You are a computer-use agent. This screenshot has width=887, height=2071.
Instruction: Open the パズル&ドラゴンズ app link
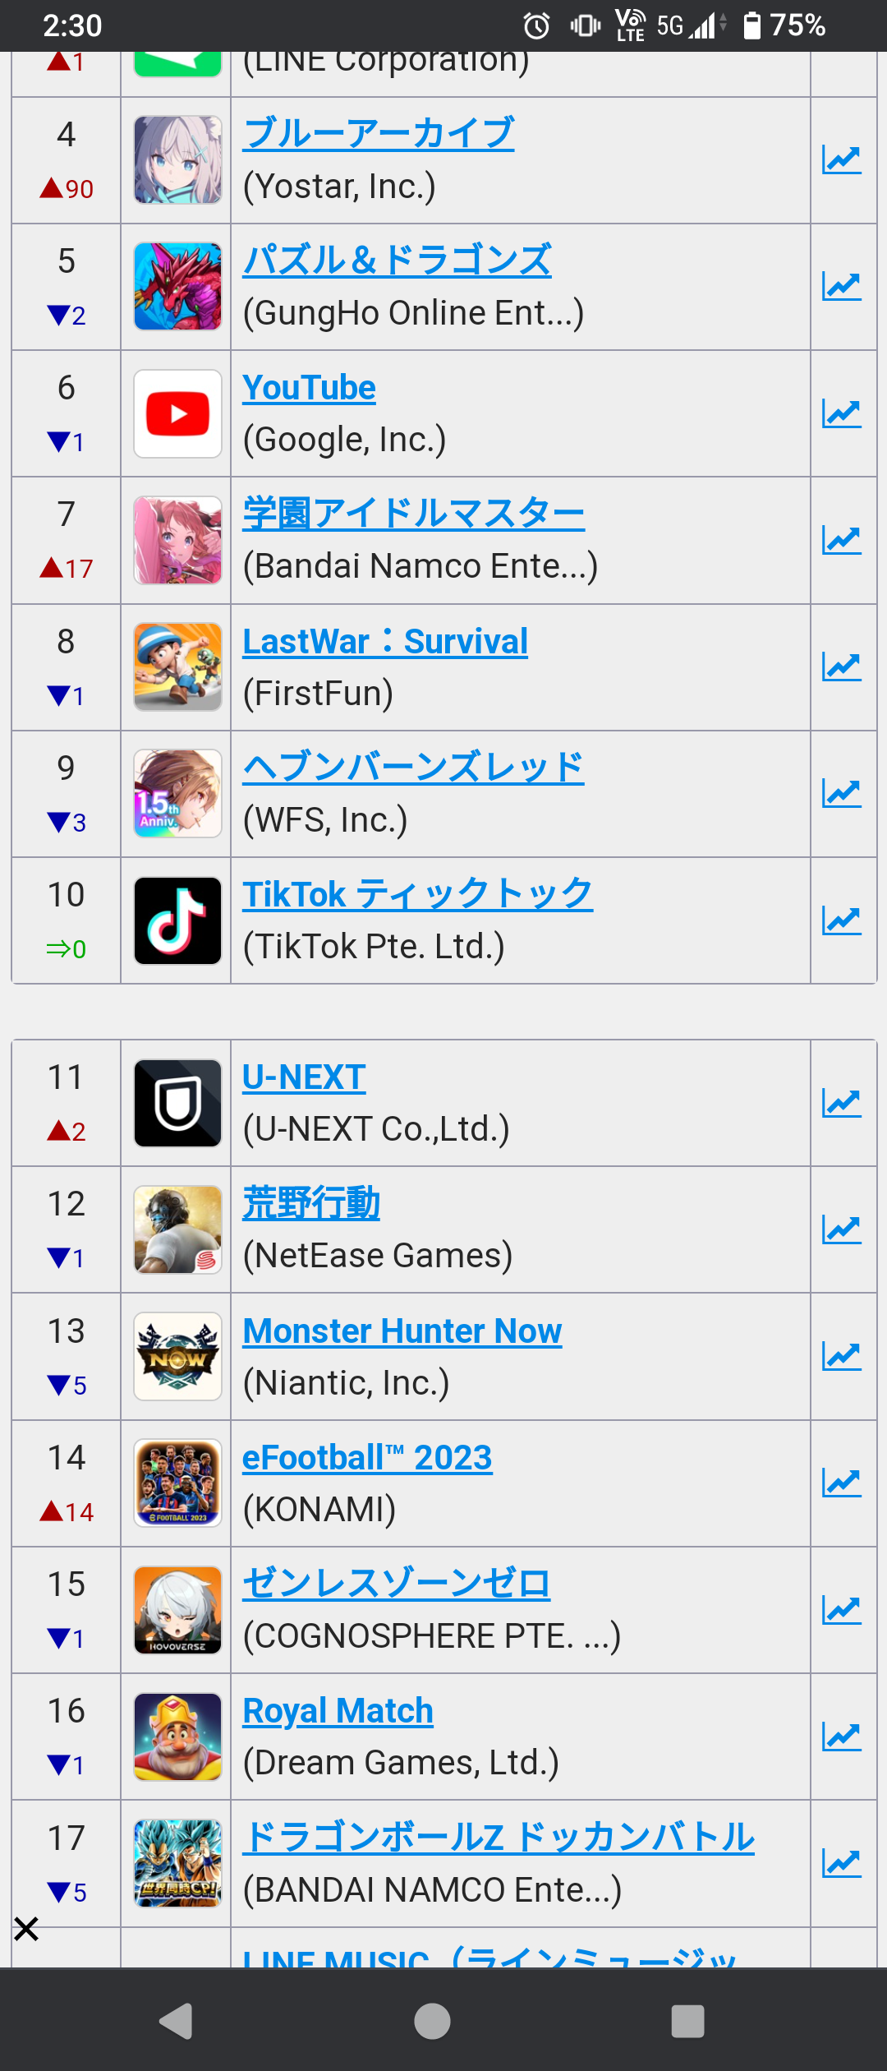click(398, 260)
